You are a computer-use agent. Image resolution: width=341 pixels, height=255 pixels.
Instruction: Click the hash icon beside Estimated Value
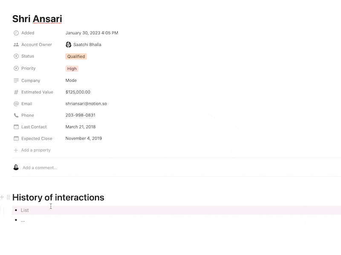[16, 92]
